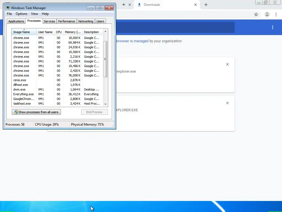Switch to the Services tab
Screen dimensions: 282x212
click(50, 21)
